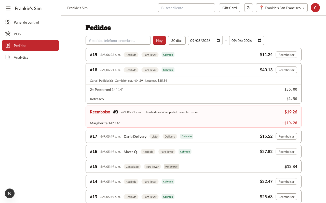Open the Analytics bar chart icon
This screenshot has height=203, width=326.
[8, 57]
